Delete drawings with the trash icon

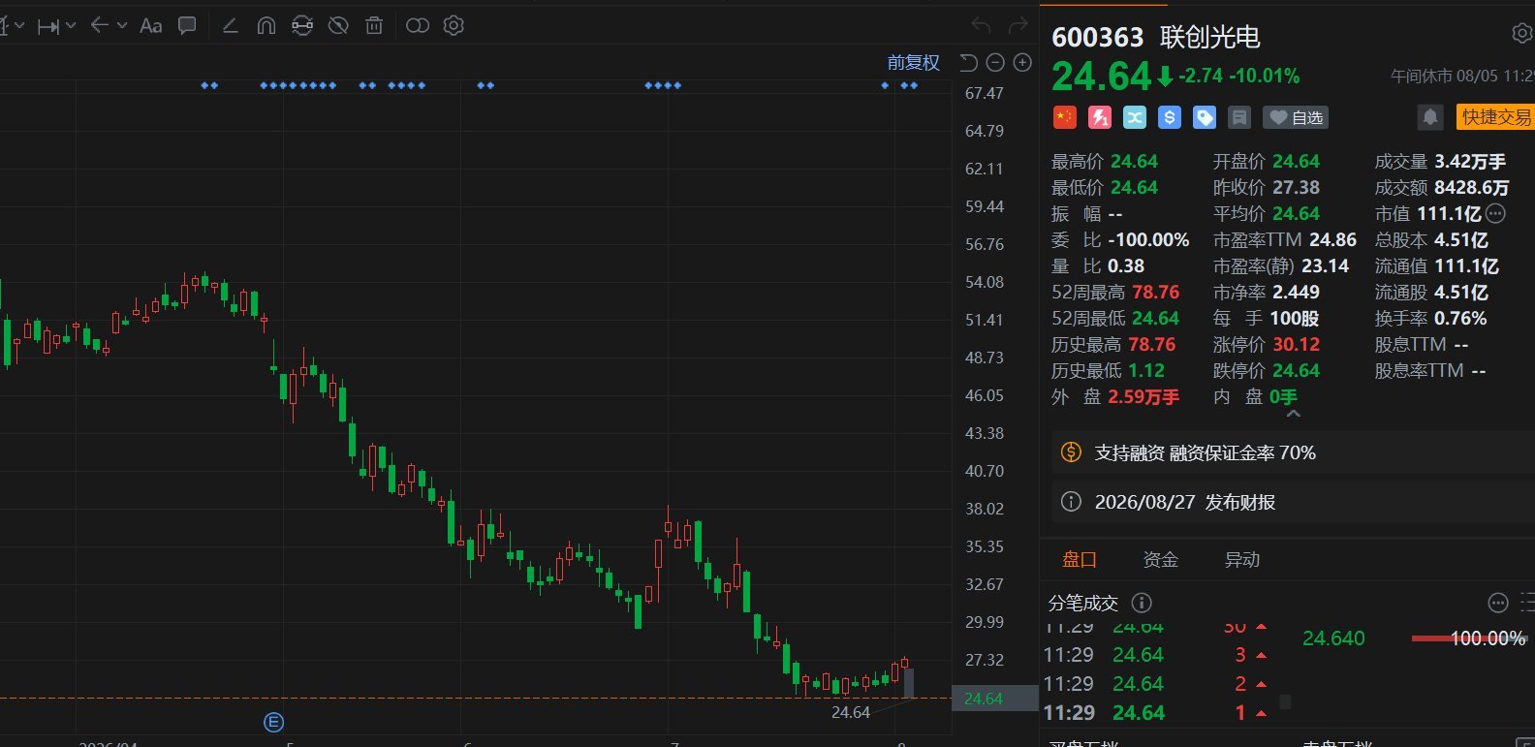374,26
